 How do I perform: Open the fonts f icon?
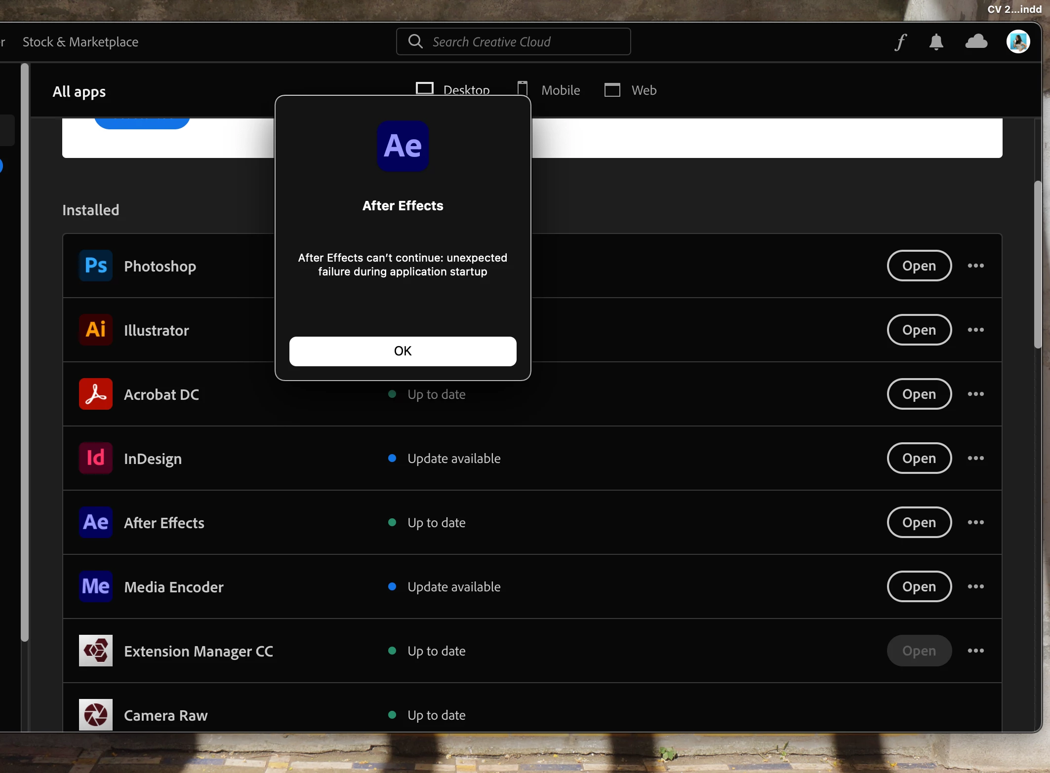[900, 42]
